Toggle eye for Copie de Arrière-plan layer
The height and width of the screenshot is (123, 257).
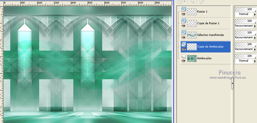183,49
